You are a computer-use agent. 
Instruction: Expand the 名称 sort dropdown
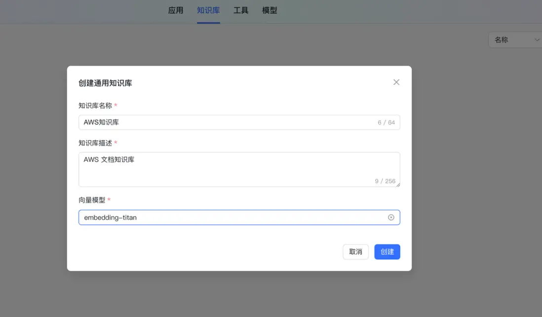tap(515, 40)
